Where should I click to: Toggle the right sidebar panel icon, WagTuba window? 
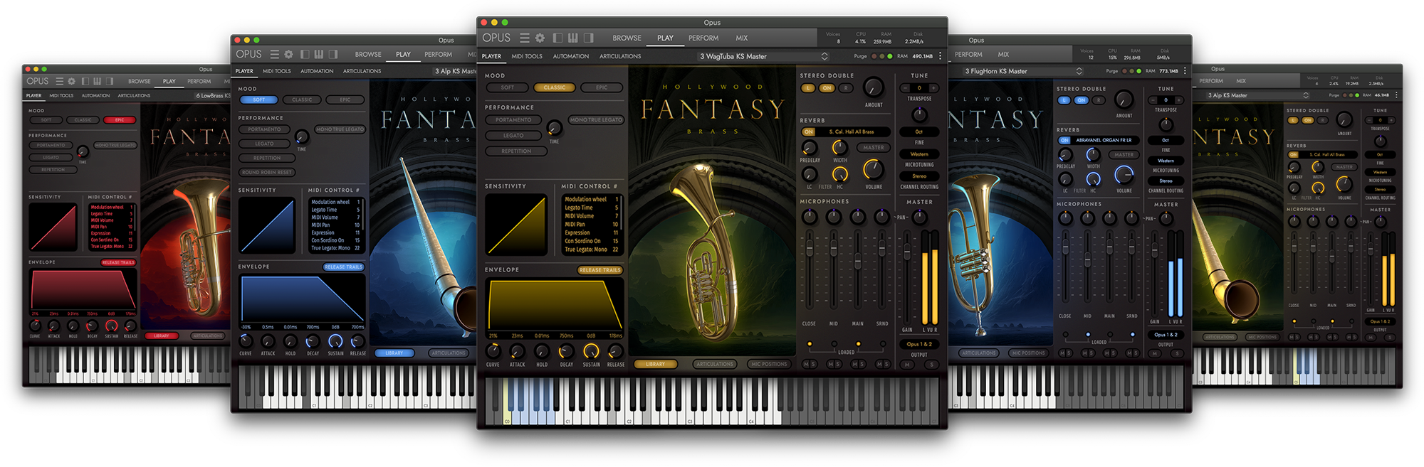588,38
